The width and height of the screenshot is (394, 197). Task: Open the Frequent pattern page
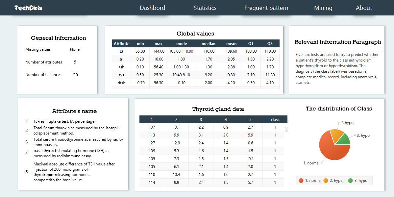(x=266, y=8)
